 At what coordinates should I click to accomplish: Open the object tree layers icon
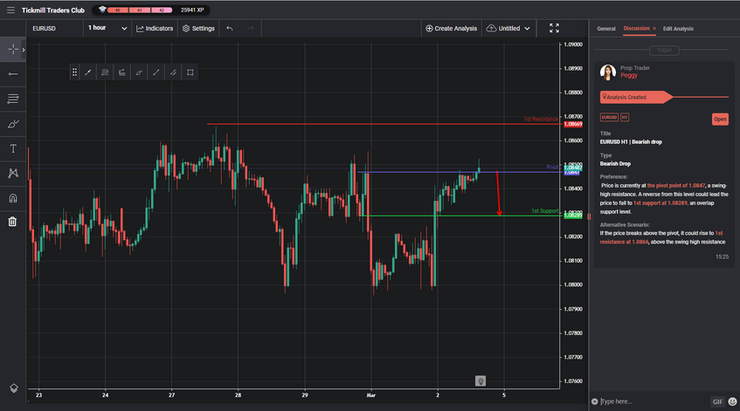(14, 388)
